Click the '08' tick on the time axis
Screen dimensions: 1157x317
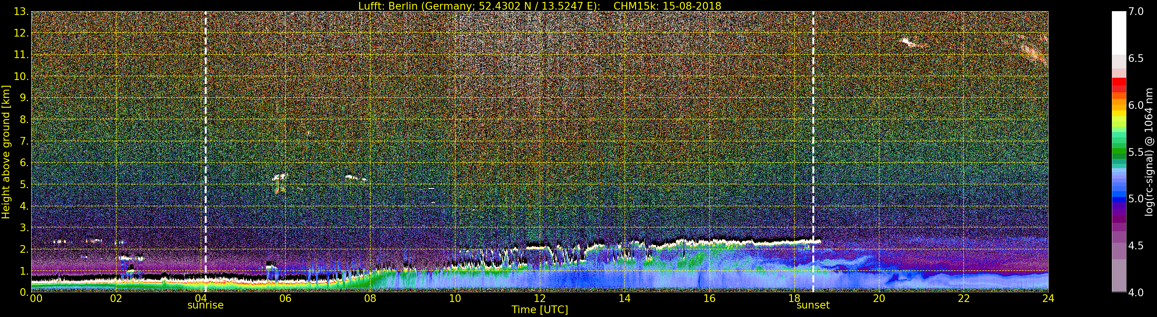click(370, 299)
